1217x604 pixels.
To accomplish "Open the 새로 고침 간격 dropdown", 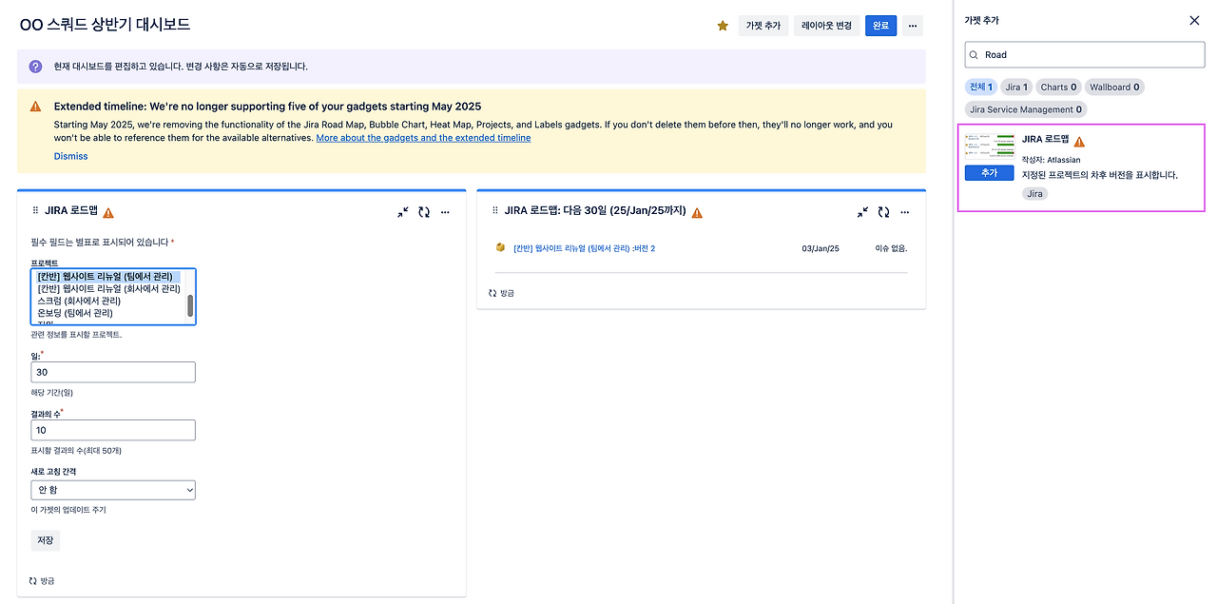I will click(x=113, y=490).
